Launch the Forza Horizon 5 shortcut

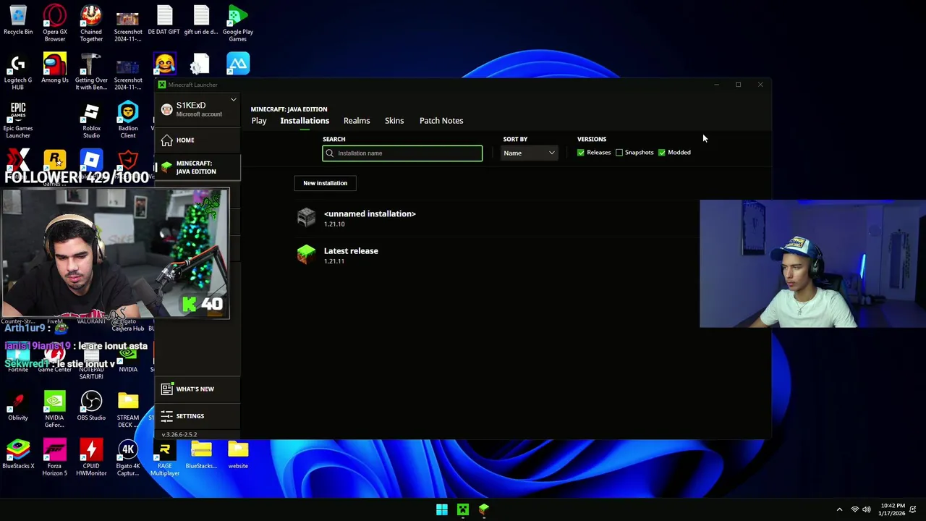55,457
